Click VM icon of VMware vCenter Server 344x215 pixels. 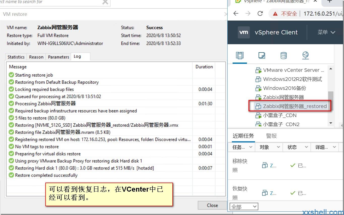click(x=258, y=70)
